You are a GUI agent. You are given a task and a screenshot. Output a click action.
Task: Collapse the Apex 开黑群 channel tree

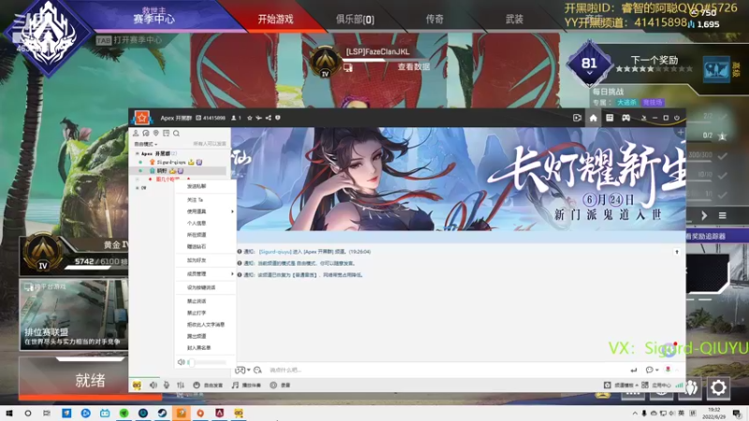(x=137, y=153)
